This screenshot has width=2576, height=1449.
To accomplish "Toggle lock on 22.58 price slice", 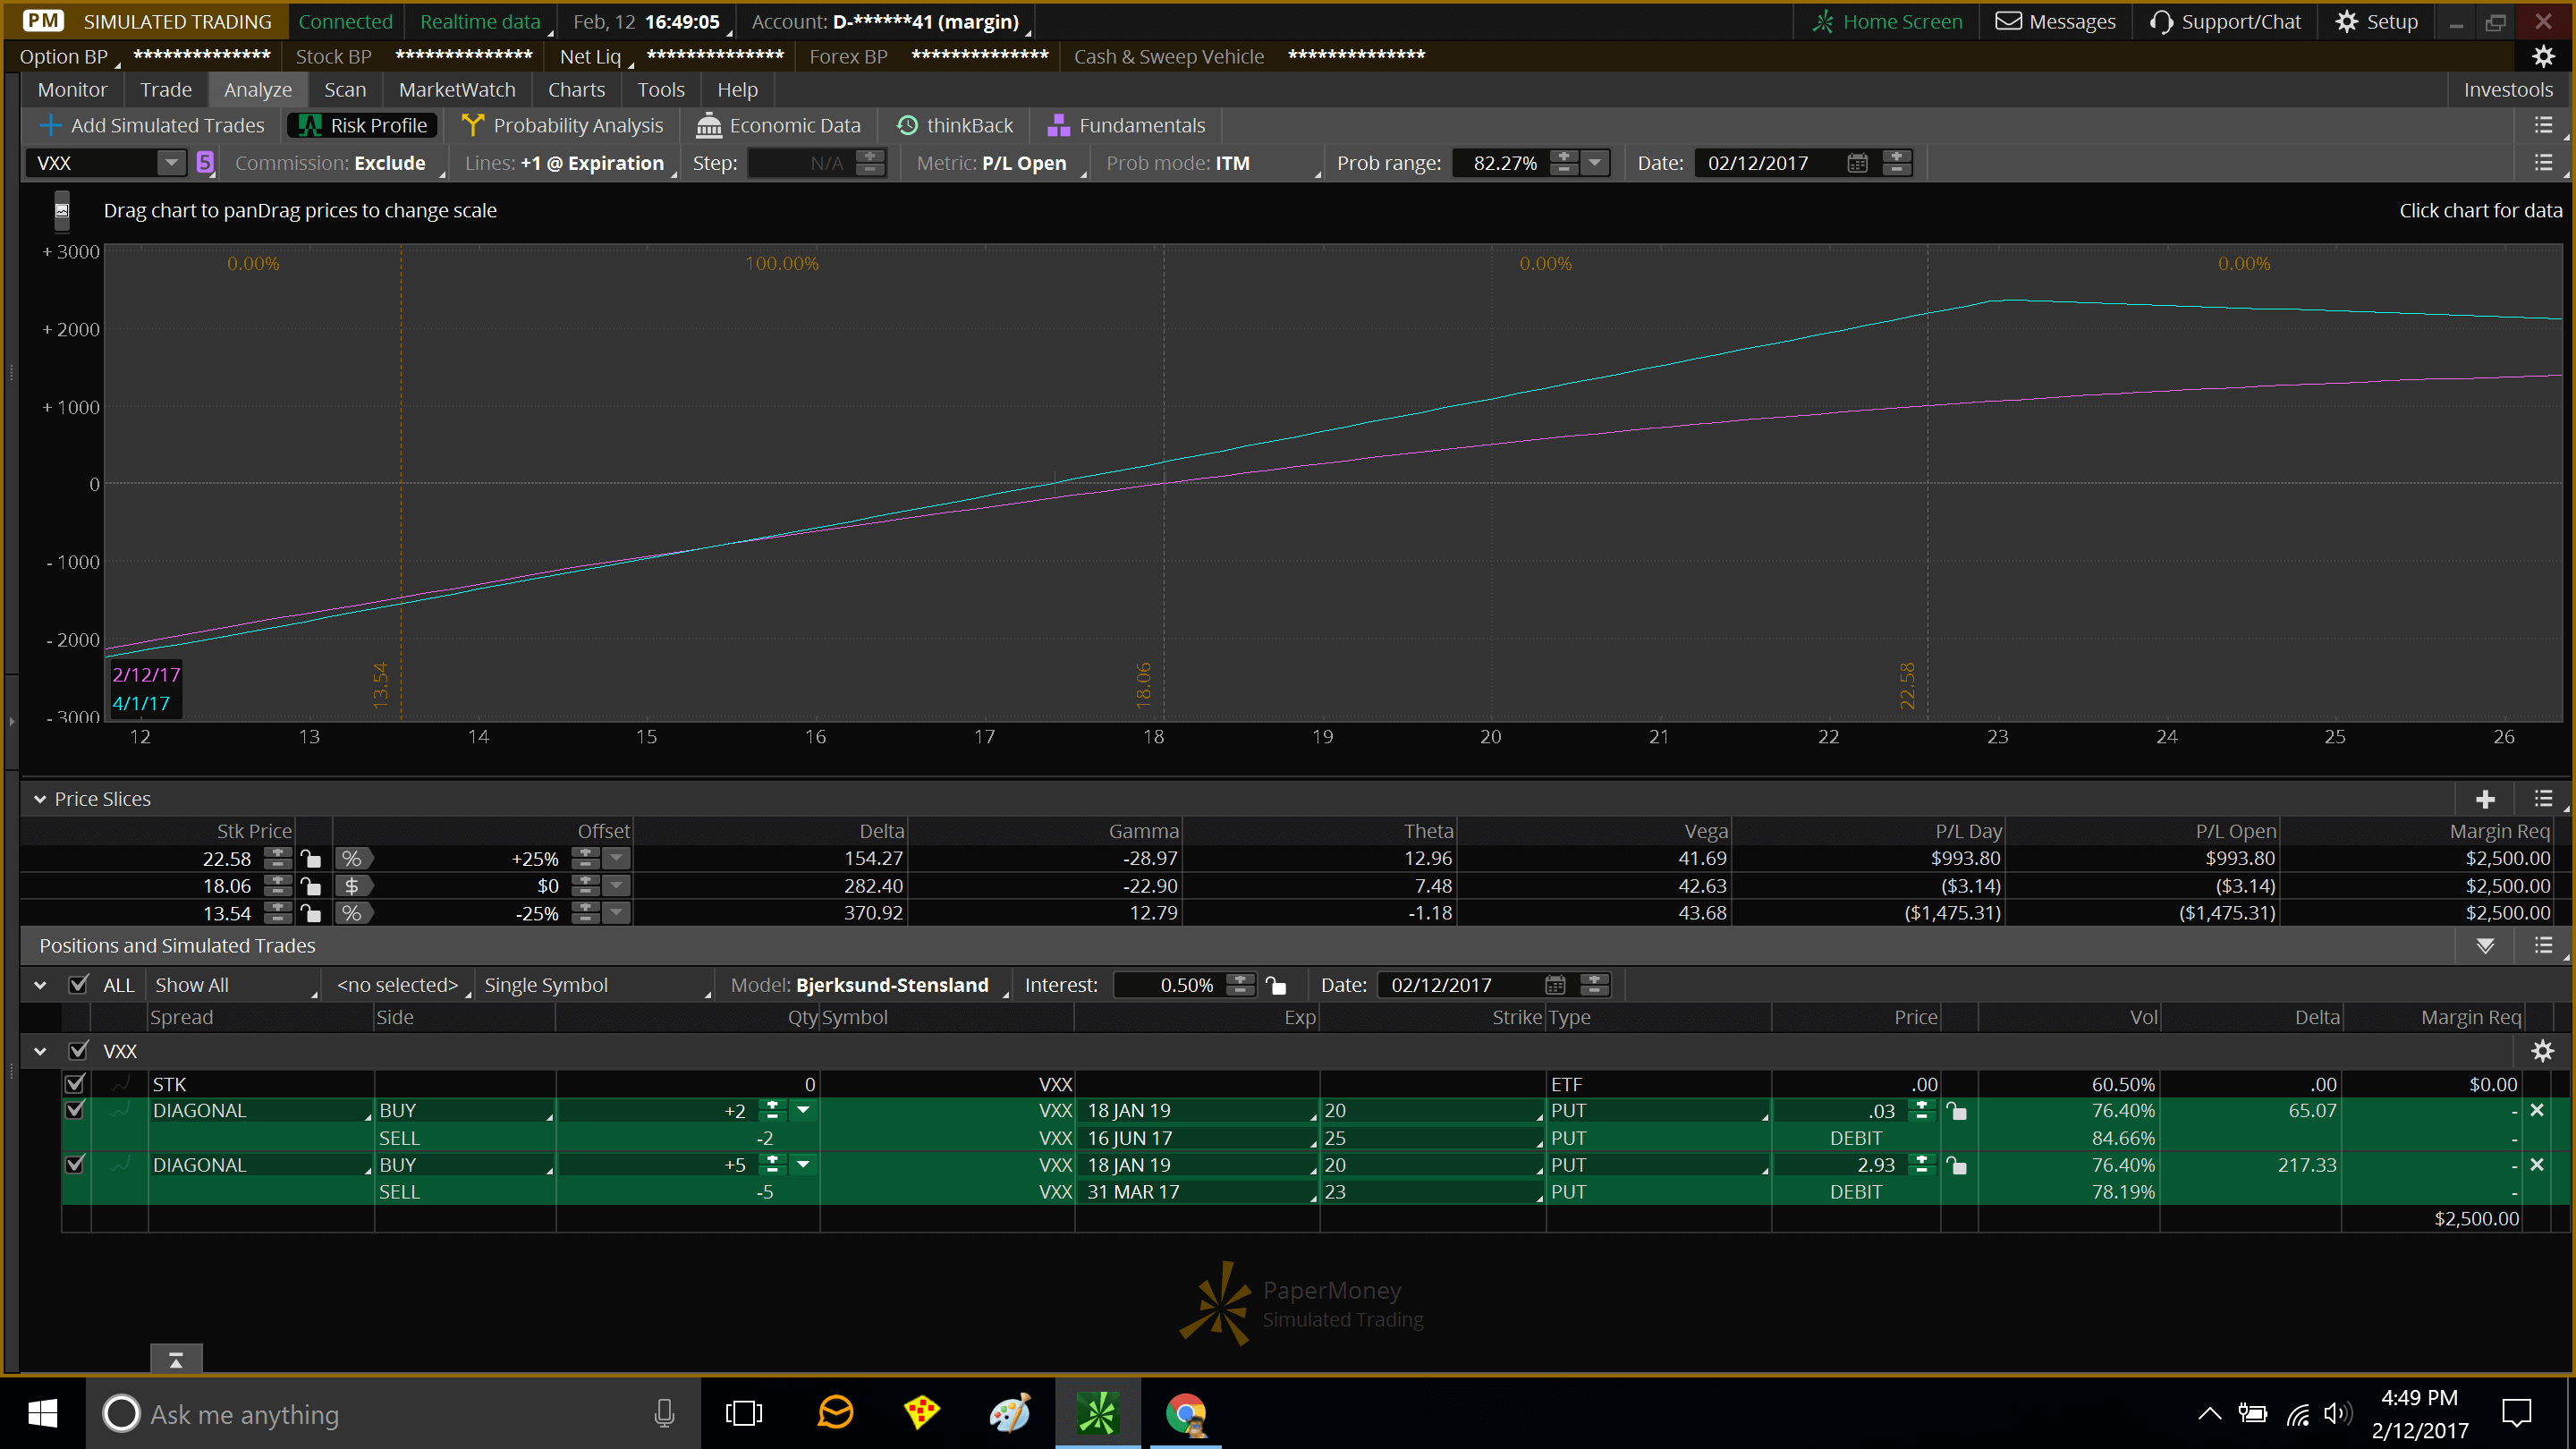I will 311,858.
